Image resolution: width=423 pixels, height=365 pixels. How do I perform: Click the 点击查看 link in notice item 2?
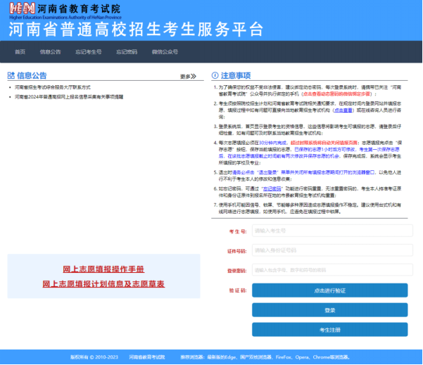point(343,110)
